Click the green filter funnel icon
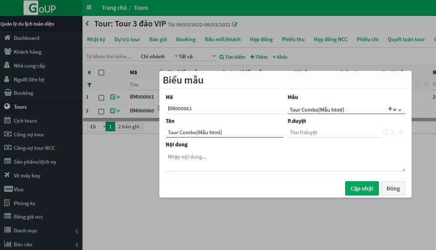The image size is (436, 250). coord(89,85)
